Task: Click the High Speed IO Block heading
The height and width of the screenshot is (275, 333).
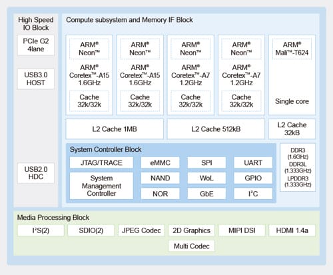Action: [x=36, y=24]
